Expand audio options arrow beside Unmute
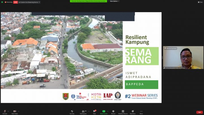 pos(8,111)
